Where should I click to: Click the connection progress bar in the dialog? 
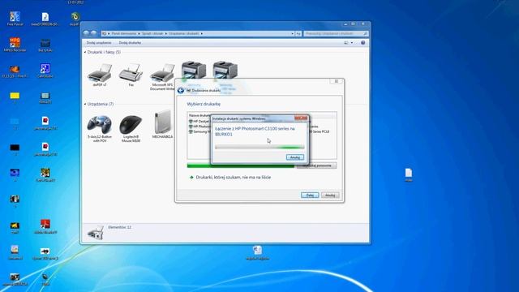tap(259, 147)
